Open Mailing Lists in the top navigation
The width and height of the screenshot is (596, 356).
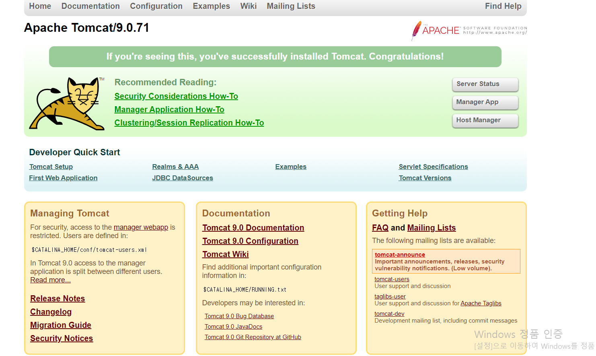[291, 6]
